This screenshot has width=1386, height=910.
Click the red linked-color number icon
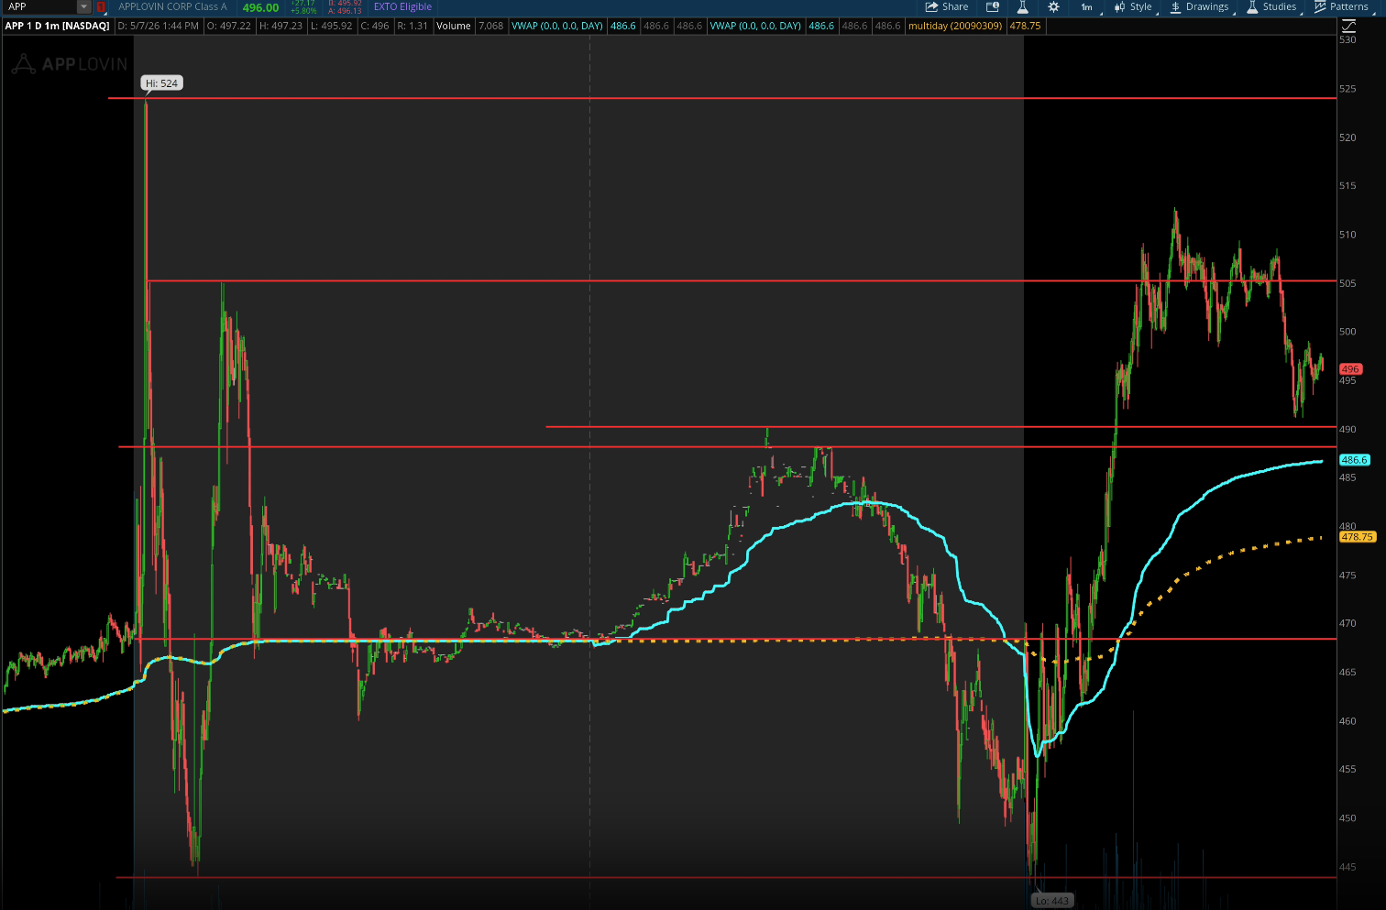[x=101, y=6]
